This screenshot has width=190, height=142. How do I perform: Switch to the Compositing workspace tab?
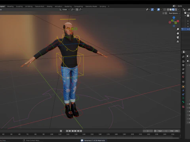coord(78,6)
